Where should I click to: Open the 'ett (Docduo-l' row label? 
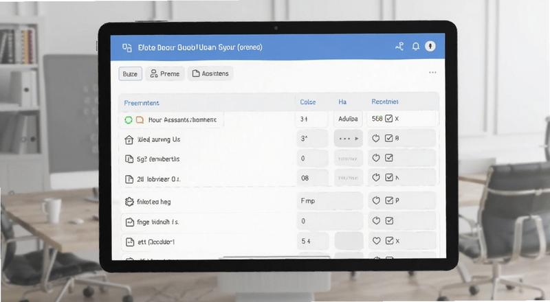coord(156,242)
